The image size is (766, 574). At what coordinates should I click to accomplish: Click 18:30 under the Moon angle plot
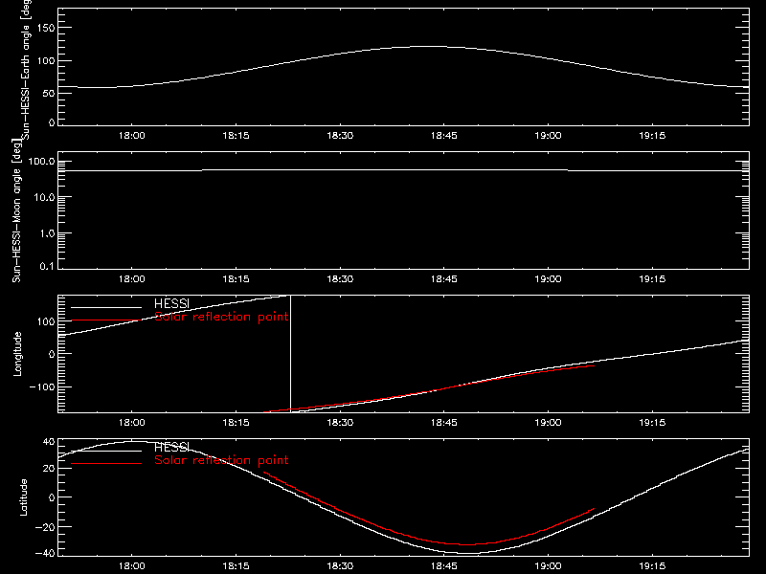[x=340, y=279]
